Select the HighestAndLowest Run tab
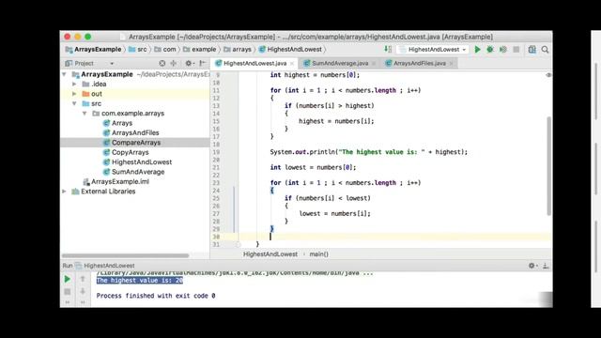The height and width of the screenshot is (338, 601). 105,266
